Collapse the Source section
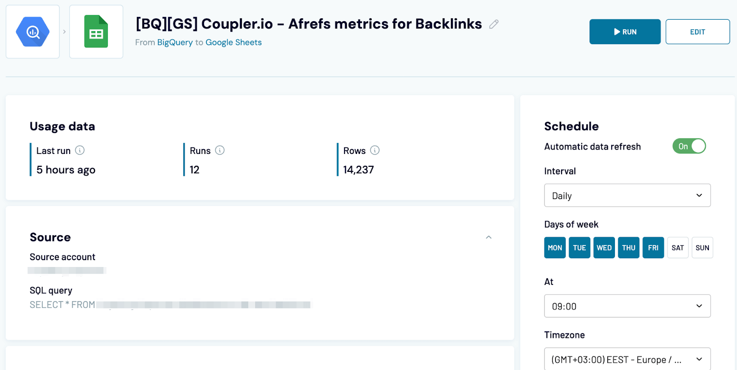Screen dimensions: 737x370 pyautogui.click(x=489, y=237)
